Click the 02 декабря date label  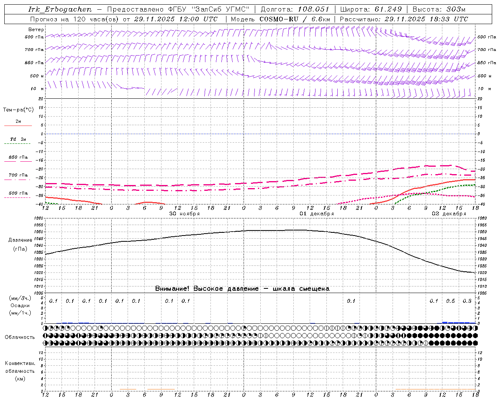coord(449,214)
